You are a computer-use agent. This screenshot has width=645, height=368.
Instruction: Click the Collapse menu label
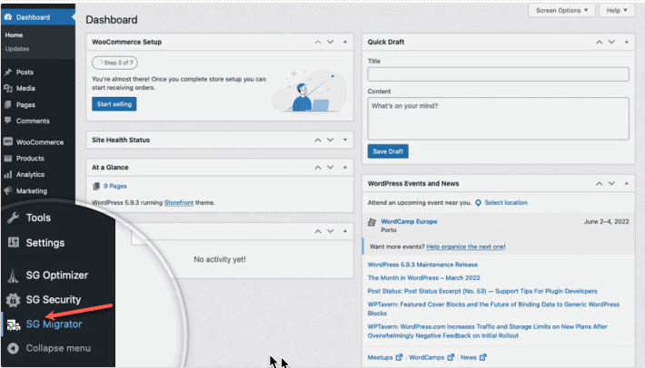(58, 348)
